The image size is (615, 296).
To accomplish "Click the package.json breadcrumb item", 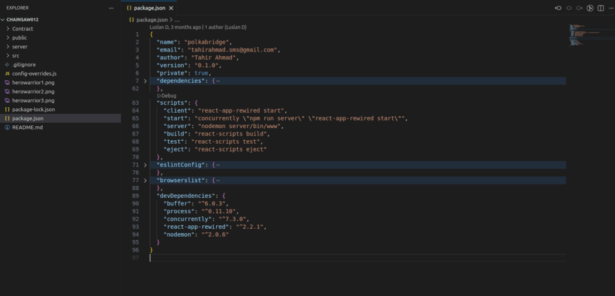I will tap(150, 20).
